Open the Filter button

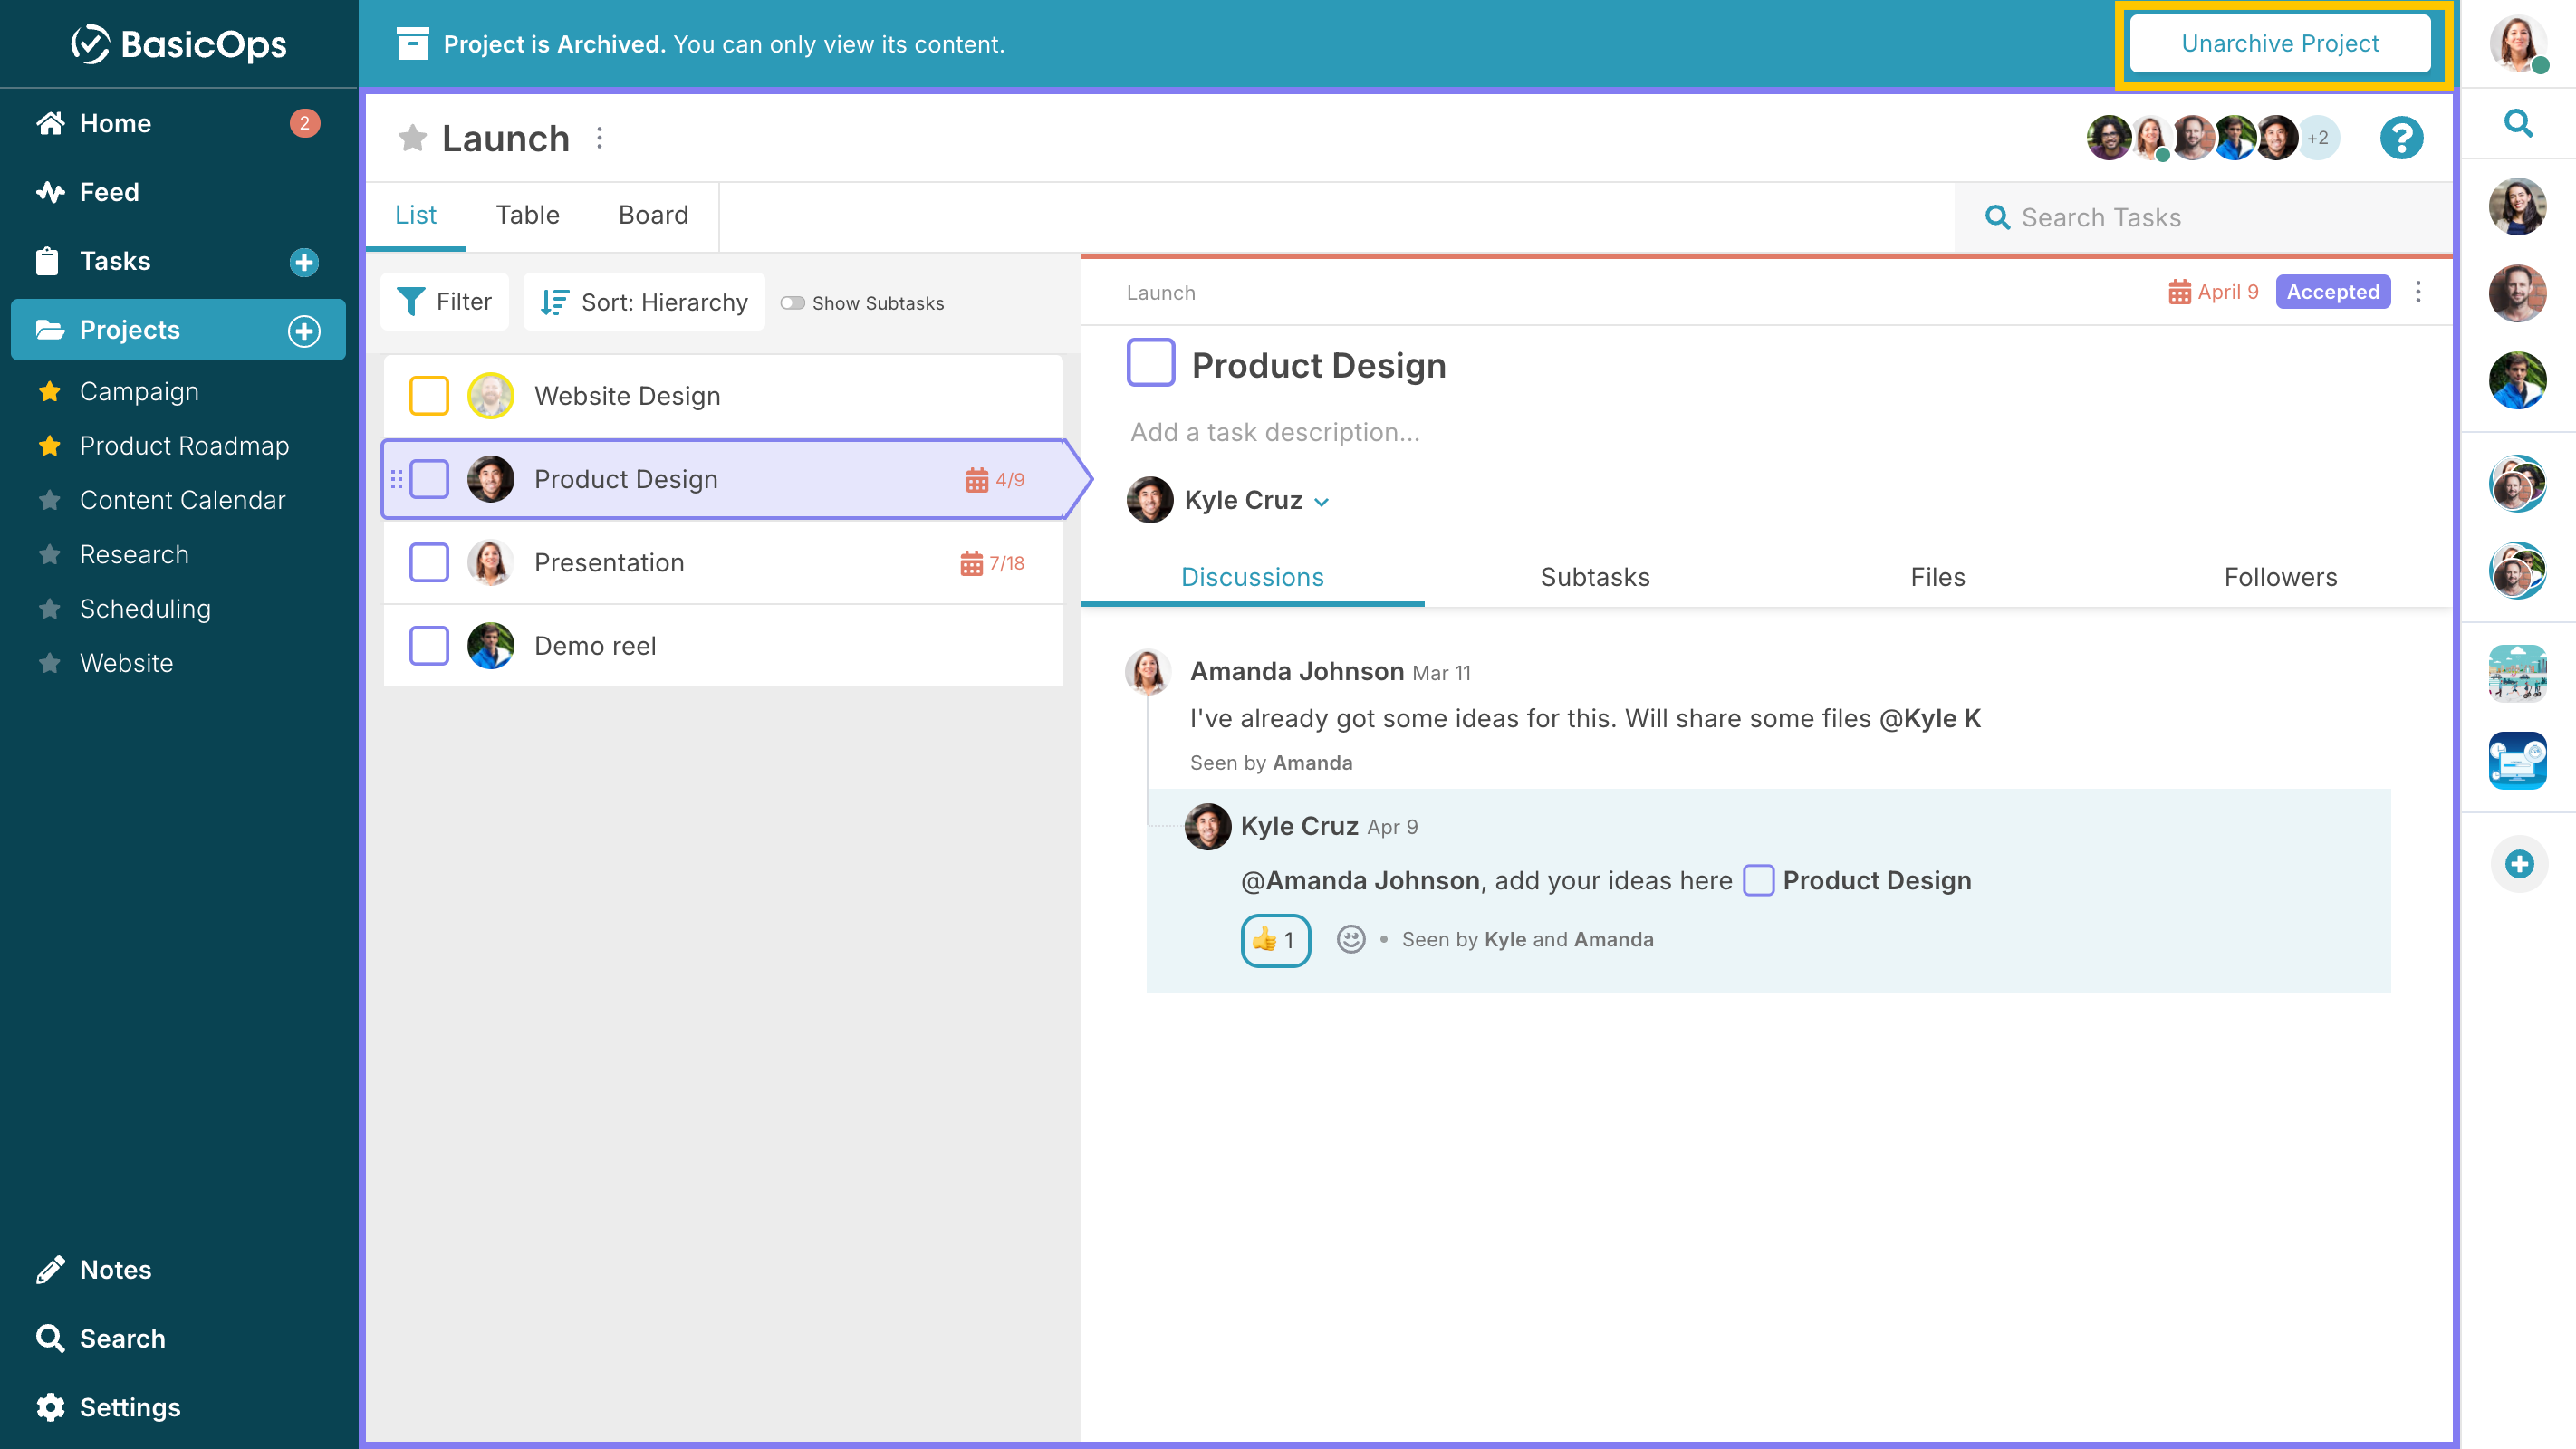pyautogui.click(x=444, y=302)
